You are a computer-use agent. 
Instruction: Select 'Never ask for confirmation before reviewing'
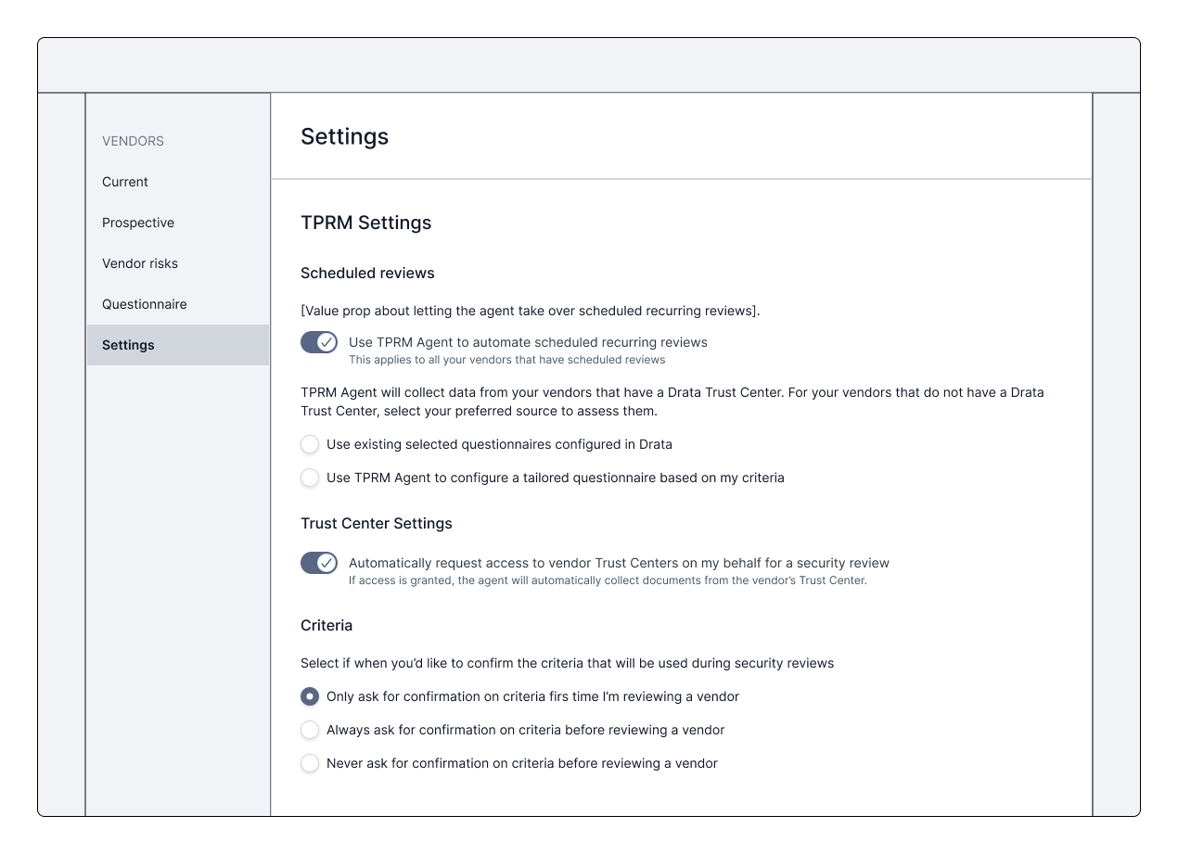coord(310,763)
